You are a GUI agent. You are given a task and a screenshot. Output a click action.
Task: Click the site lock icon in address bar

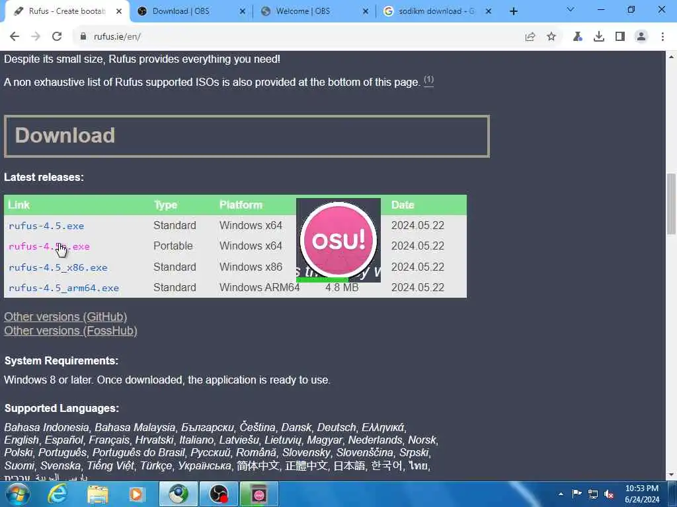pyautogui.click(x=83, y=37)
